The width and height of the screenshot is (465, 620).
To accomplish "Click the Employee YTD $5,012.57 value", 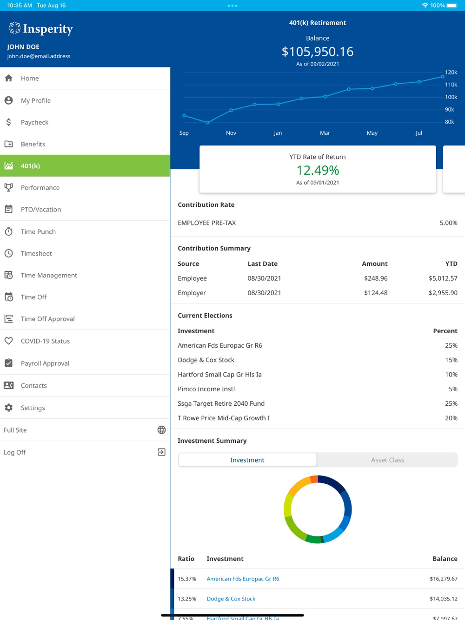I will pos(443,278).
